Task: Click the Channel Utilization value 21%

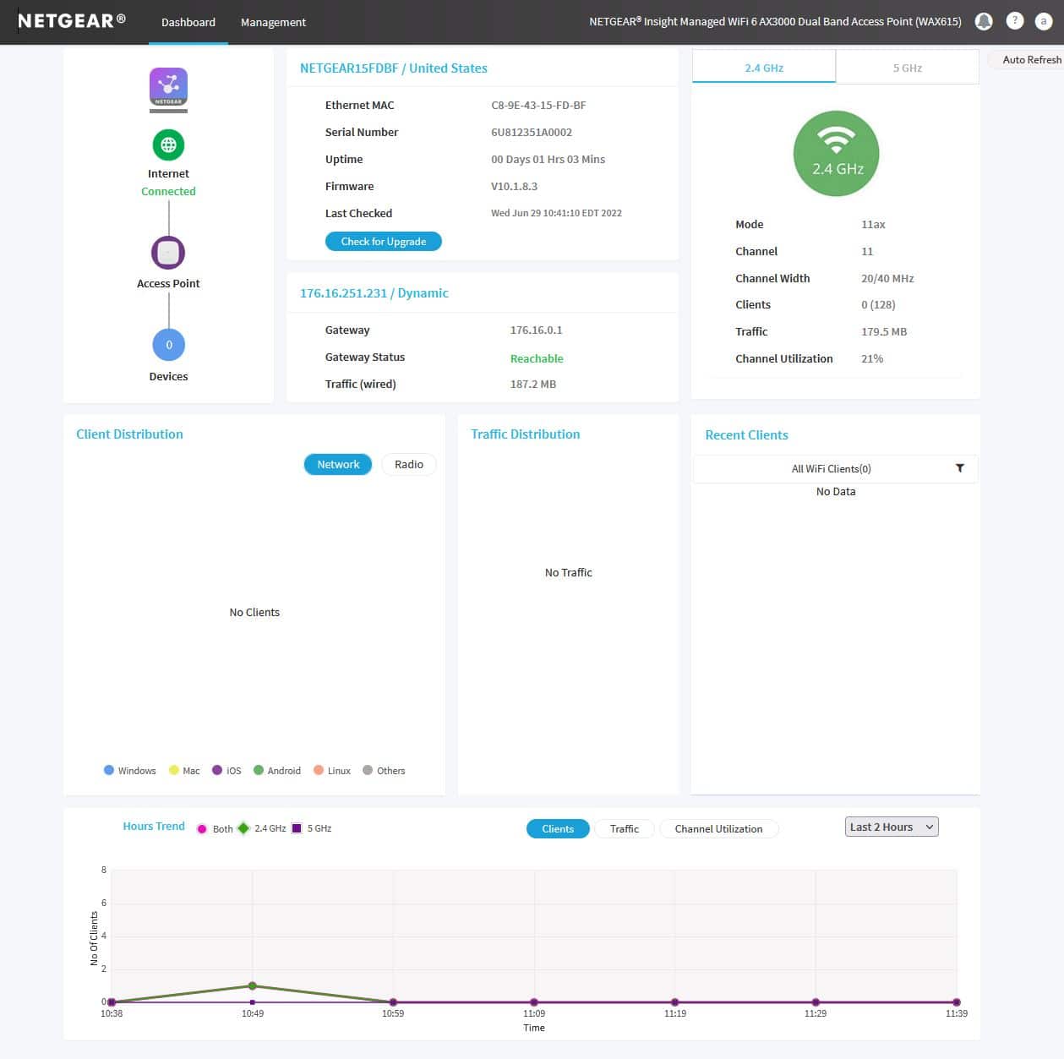Action: pyautogui.click(x=872, y=359)
